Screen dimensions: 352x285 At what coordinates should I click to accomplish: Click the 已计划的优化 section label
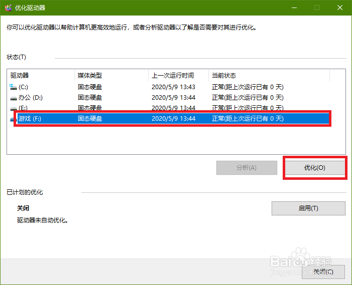click(25, 192)
